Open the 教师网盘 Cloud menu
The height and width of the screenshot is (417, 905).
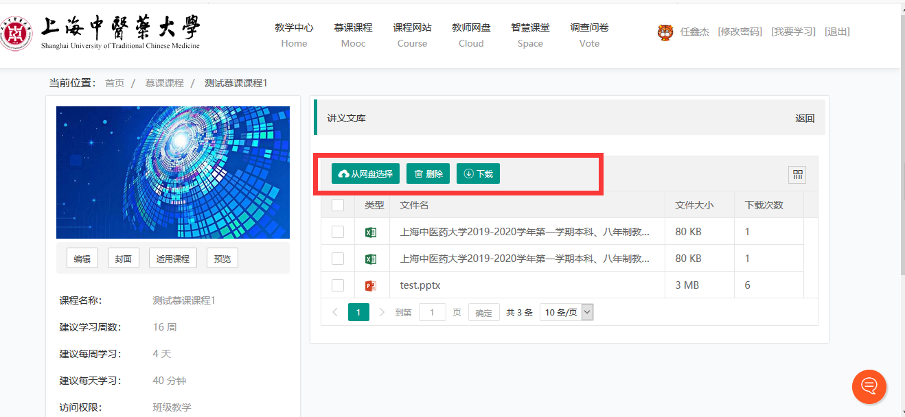coord(471,35)
